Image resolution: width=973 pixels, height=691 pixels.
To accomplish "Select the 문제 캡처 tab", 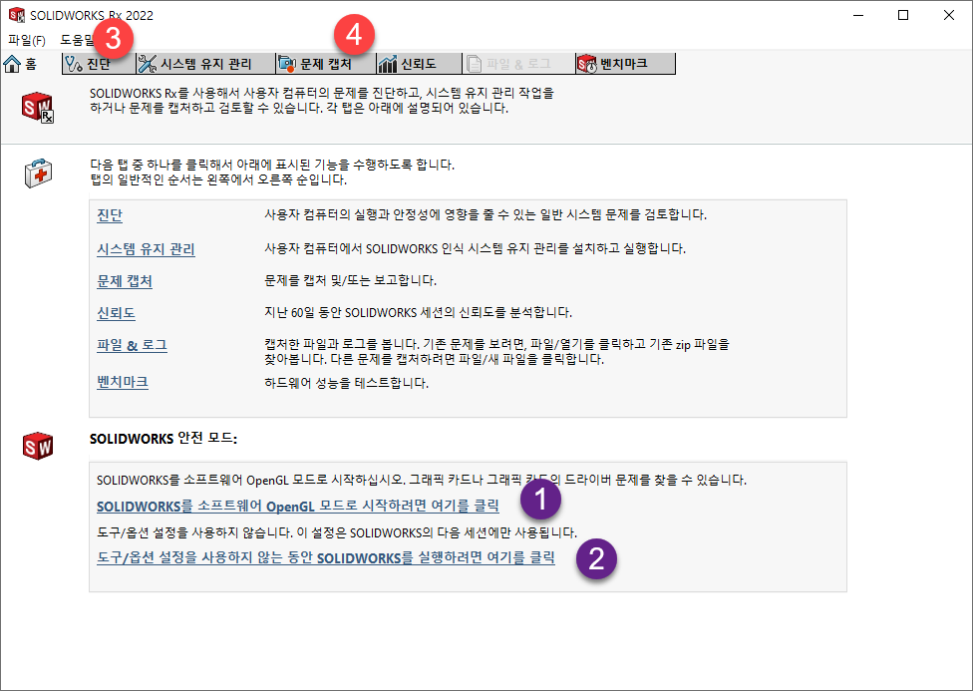I will pyautogui.click(x=326, y=64).
